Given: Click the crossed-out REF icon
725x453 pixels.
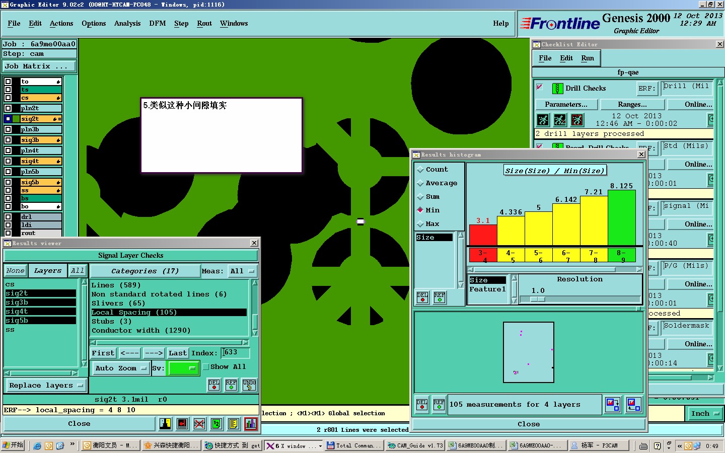Looking at the screenshot, I should 199,424.
